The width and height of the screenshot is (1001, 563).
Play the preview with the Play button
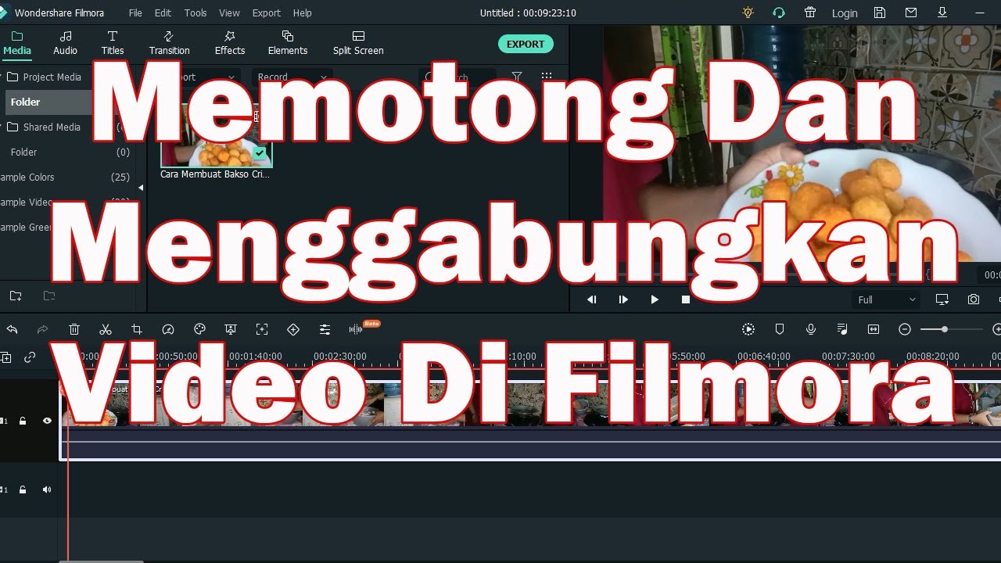click(x=655, y=299)
